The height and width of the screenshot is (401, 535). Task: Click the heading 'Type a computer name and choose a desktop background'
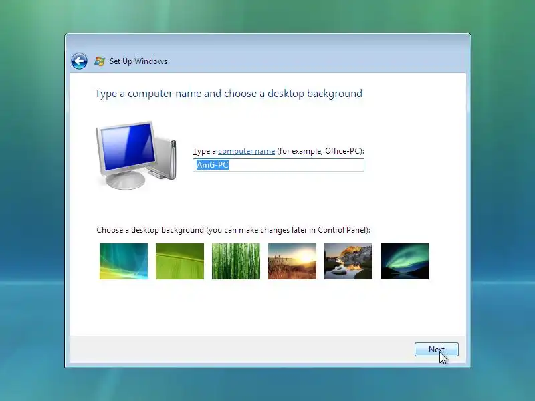[229, 94]
